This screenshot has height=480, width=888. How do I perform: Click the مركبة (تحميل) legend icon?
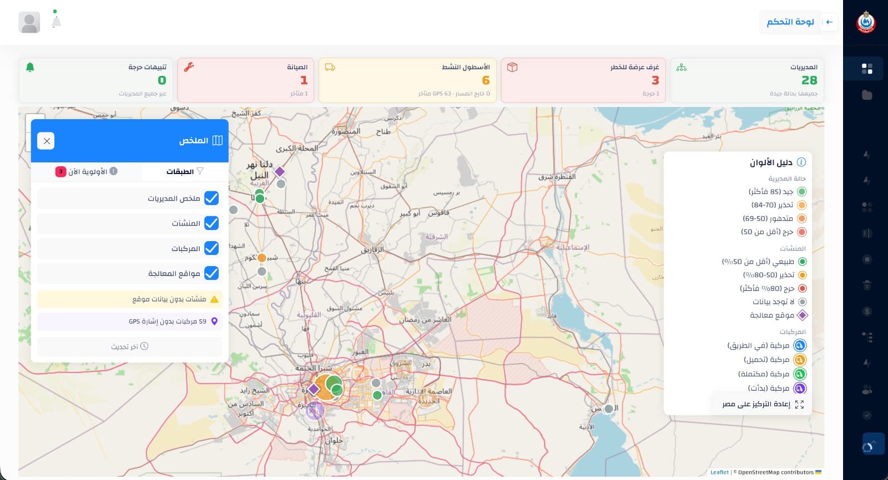800,360
